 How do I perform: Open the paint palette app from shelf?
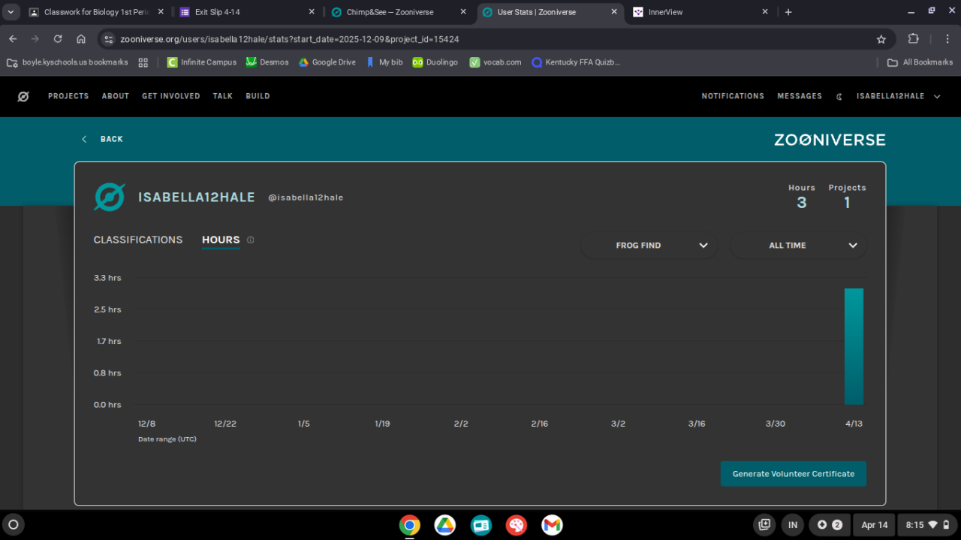(x=517, y=525)
